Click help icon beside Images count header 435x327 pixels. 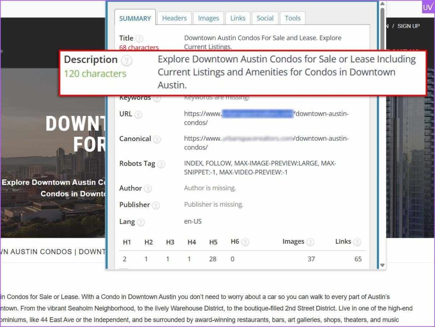311,242
